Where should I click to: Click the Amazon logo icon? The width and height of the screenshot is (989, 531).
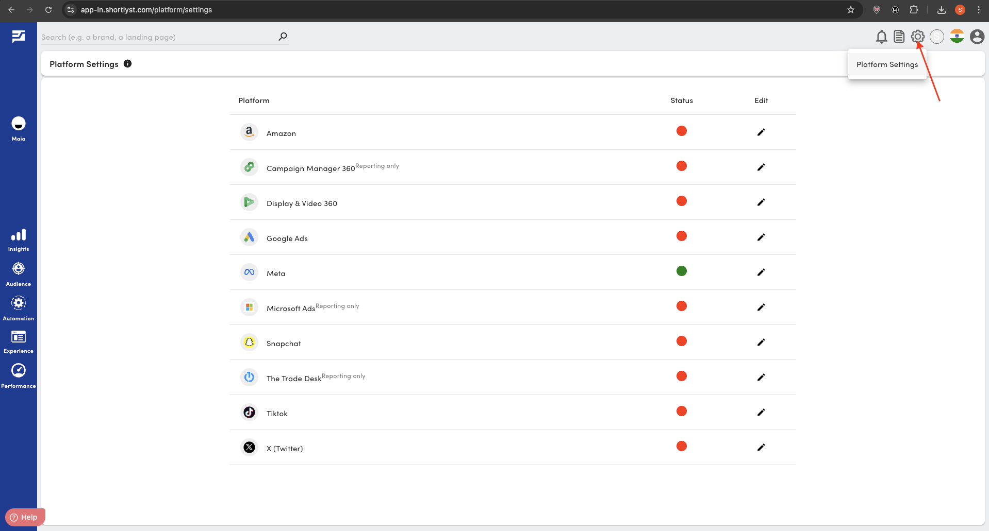(x=249, y=132)
